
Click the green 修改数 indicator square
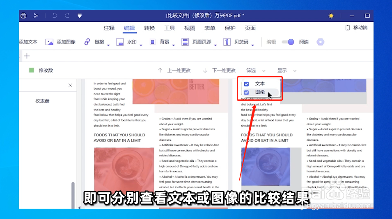point(32,70)
